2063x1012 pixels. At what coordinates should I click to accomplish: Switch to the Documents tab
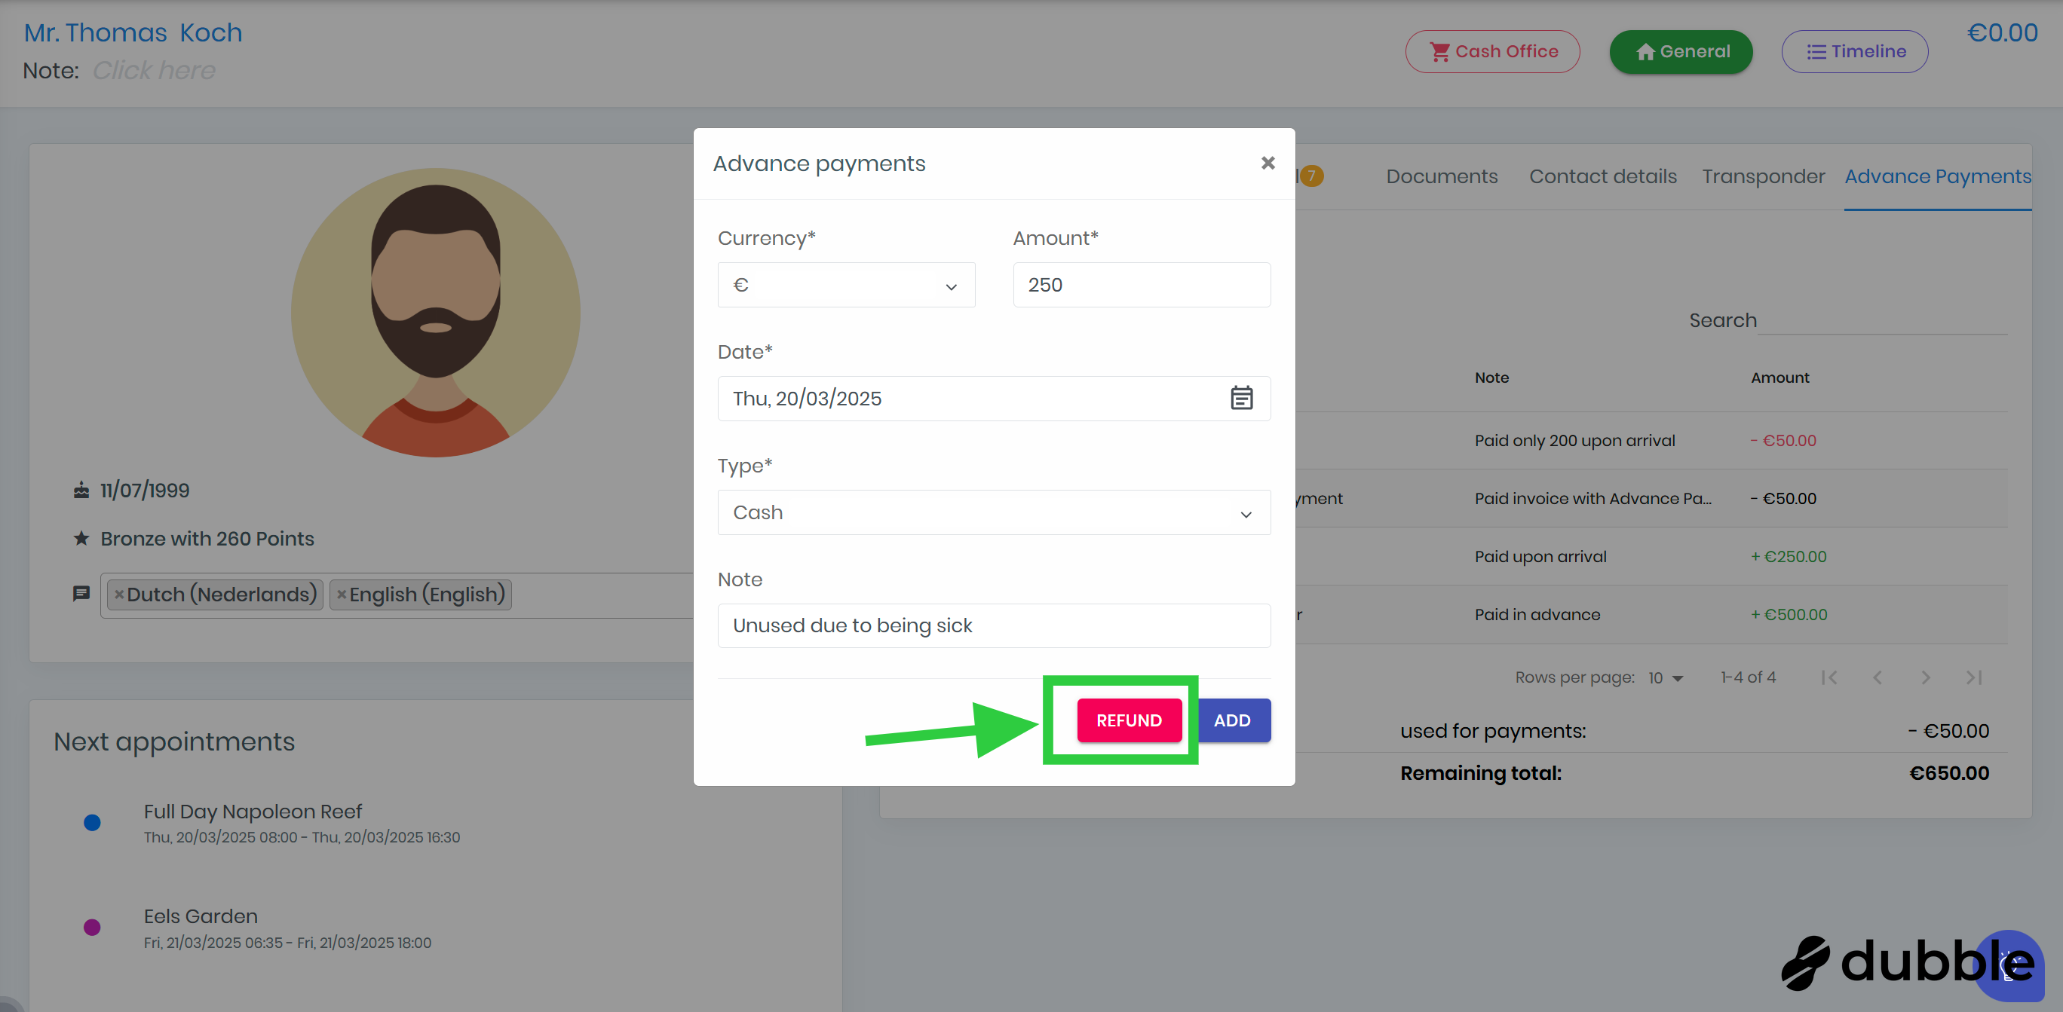(x=1441, y=176)
